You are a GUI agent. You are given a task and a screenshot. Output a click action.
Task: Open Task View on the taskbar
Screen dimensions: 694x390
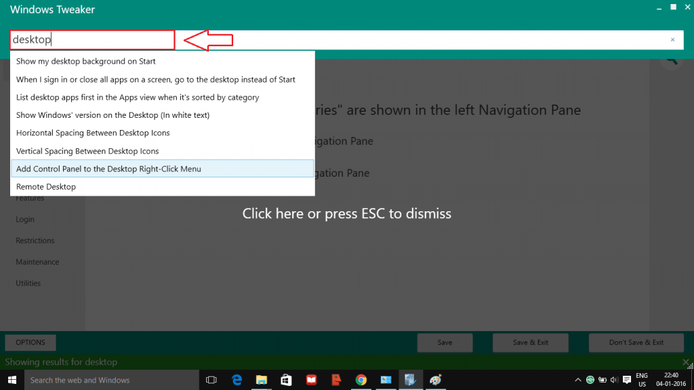click(211, 380)
